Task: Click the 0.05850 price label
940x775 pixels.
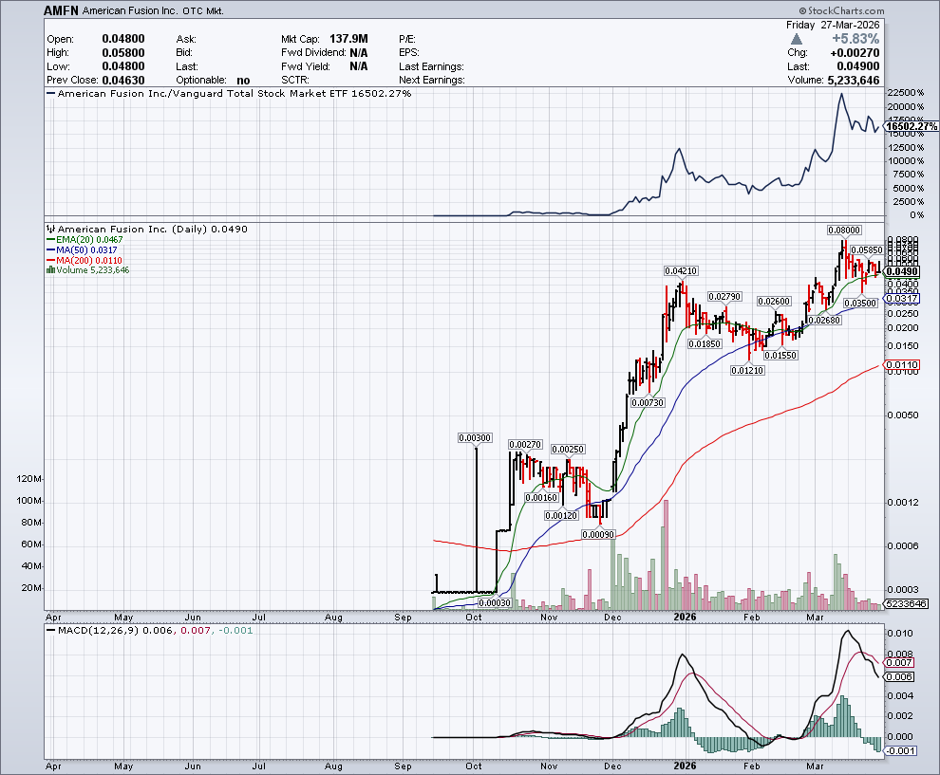Action: click(x=867, y=250)
